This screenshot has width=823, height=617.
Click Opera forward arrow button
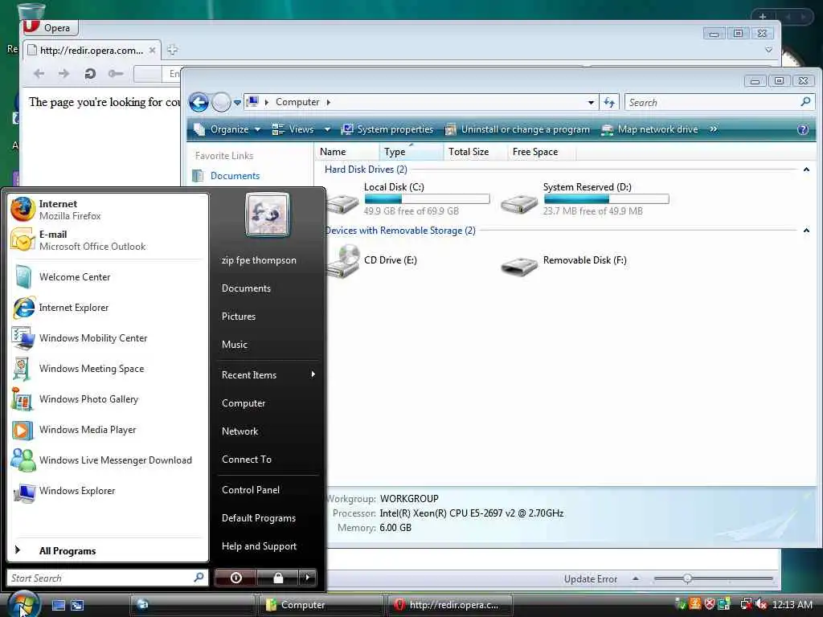click(x=64, y=73)
